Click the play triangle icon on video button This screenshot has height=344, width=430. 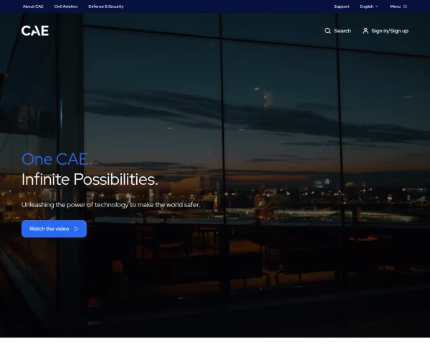click(77, 229)
